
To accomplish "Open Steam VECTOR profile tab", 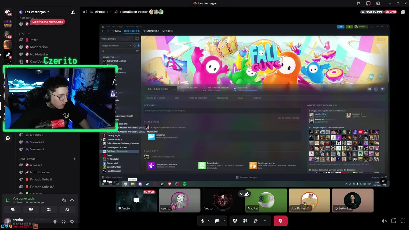I will tap(168, 31).
